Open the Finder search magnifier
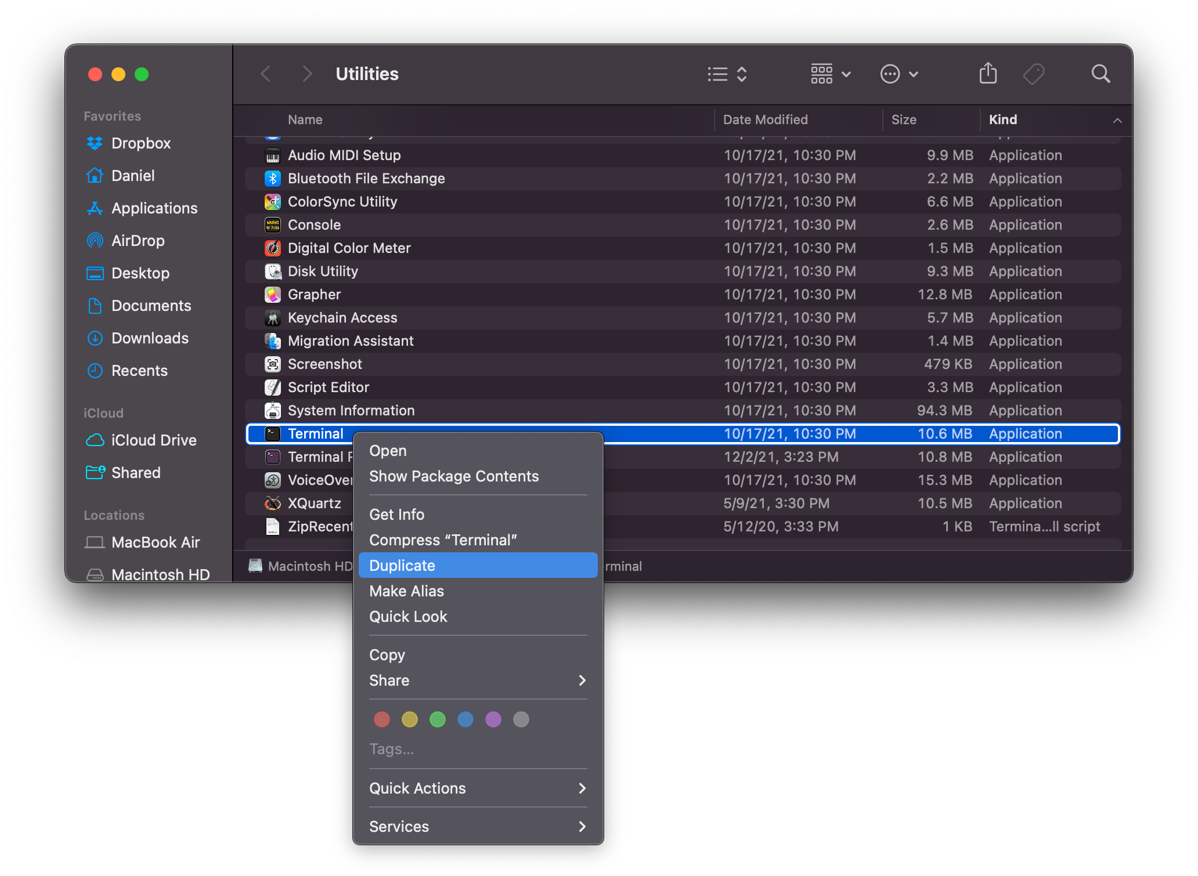 [1100, 74]
